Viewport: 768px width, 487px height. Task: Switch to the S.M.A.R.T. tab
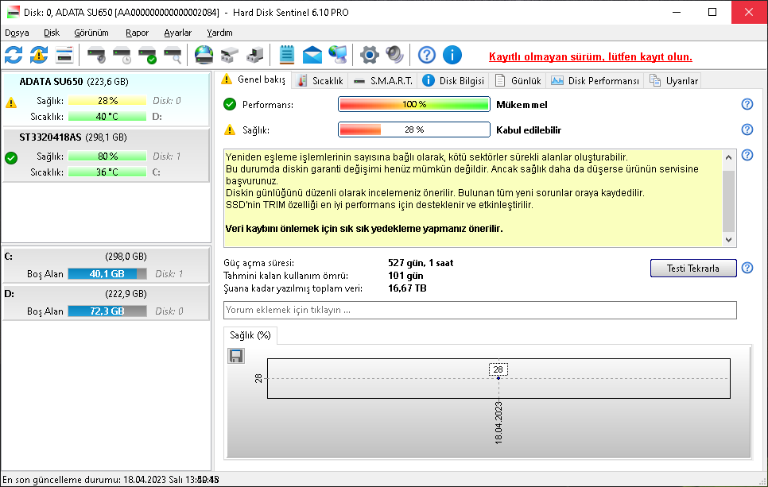point(383,81)
